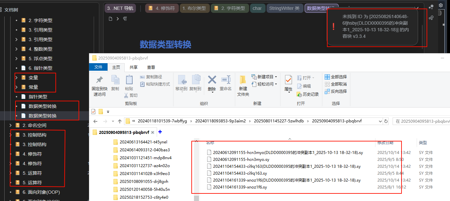Refresh the folder via address bar icon
The height and width of the screenshot is (201, 450).
(386, 121)
